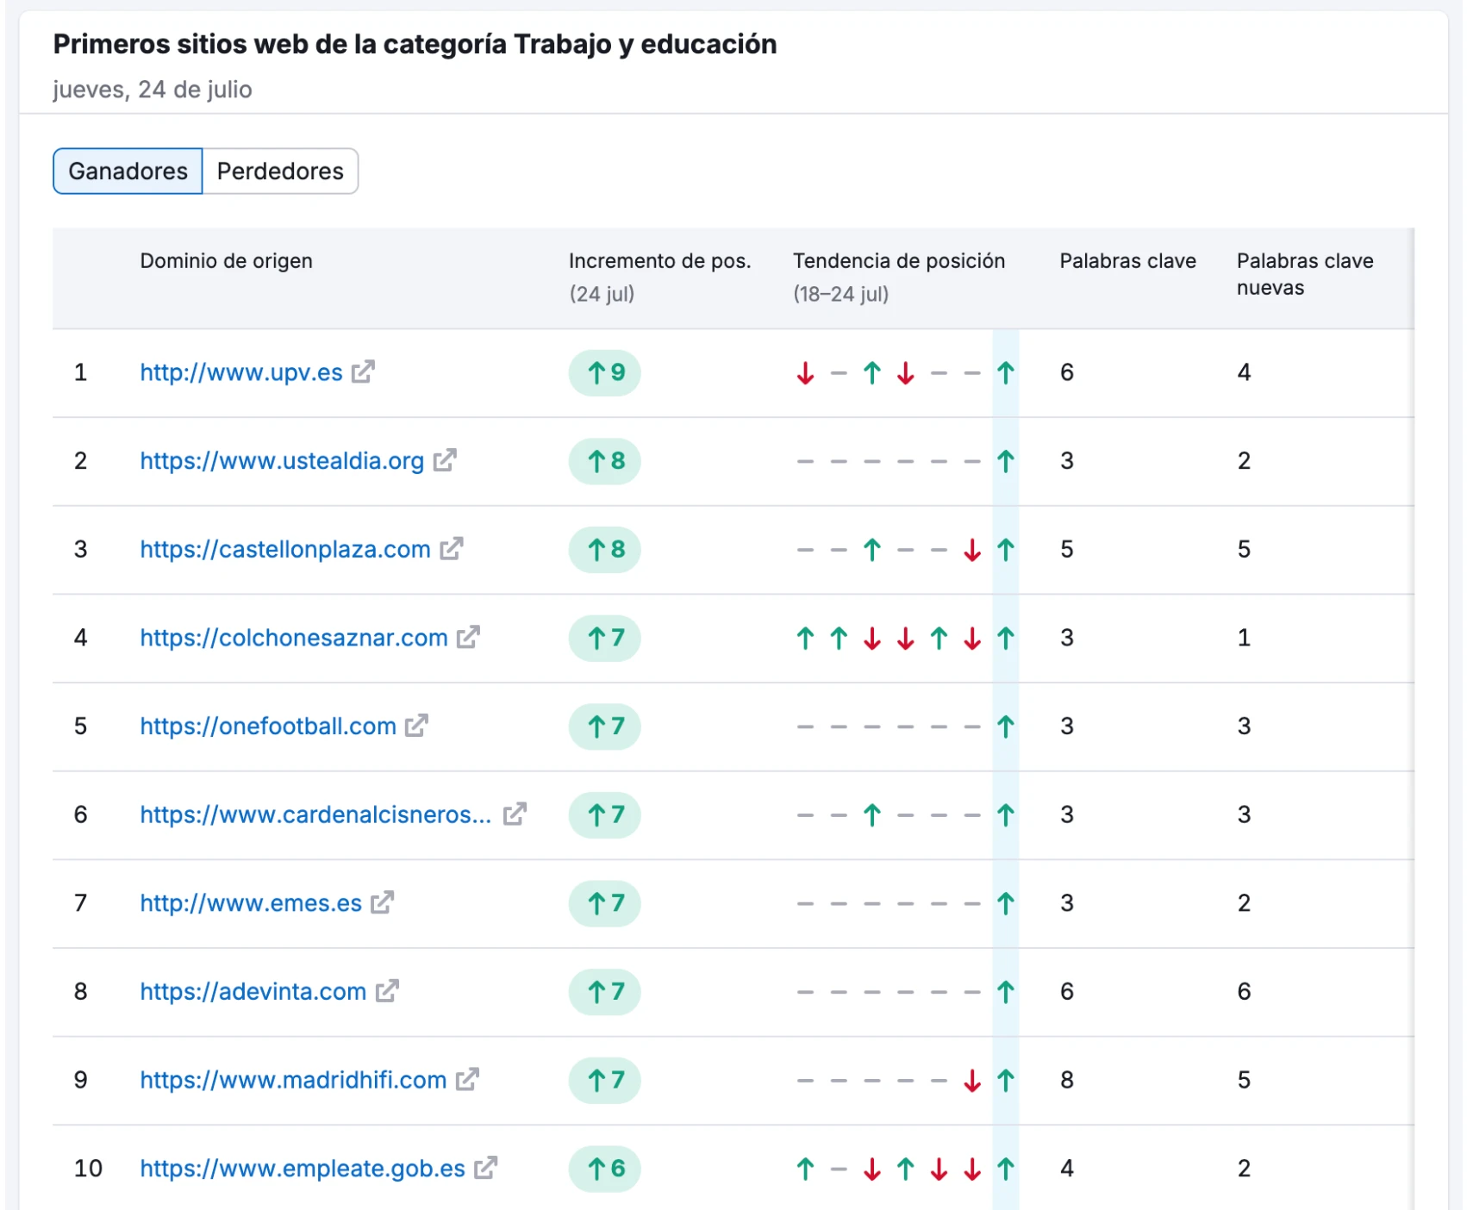
Task: Click the external link icon next to ustealdia.org
Action: (445, 461)
